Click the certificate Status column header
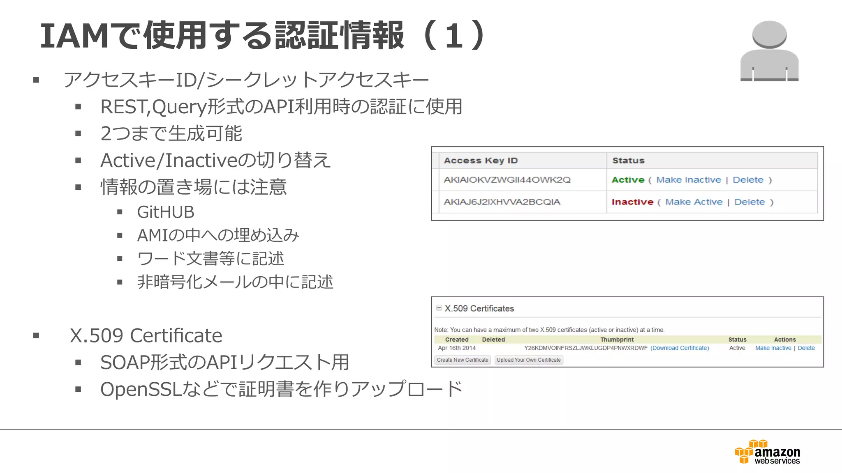The width and height of the screenshot is (842, 473). 737,340
